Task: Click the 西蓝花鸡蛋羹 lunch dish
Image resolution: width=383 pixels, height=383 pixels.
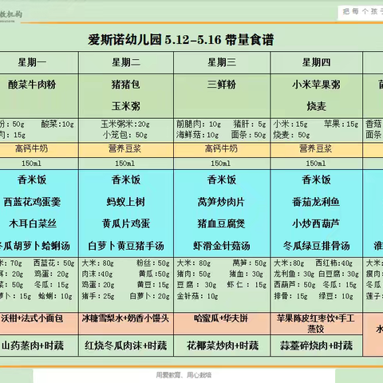Action: [x=32, y=202]
